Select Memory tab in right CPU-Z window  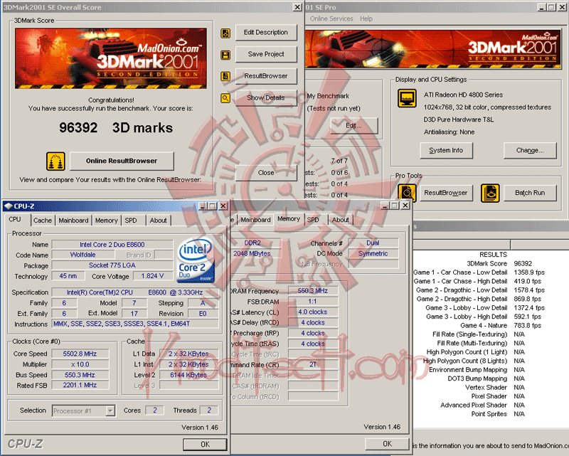click(289, 218)
